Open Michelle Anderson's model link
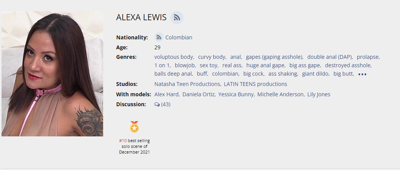The height and width of the screenshot is (170, 400). 280,94
